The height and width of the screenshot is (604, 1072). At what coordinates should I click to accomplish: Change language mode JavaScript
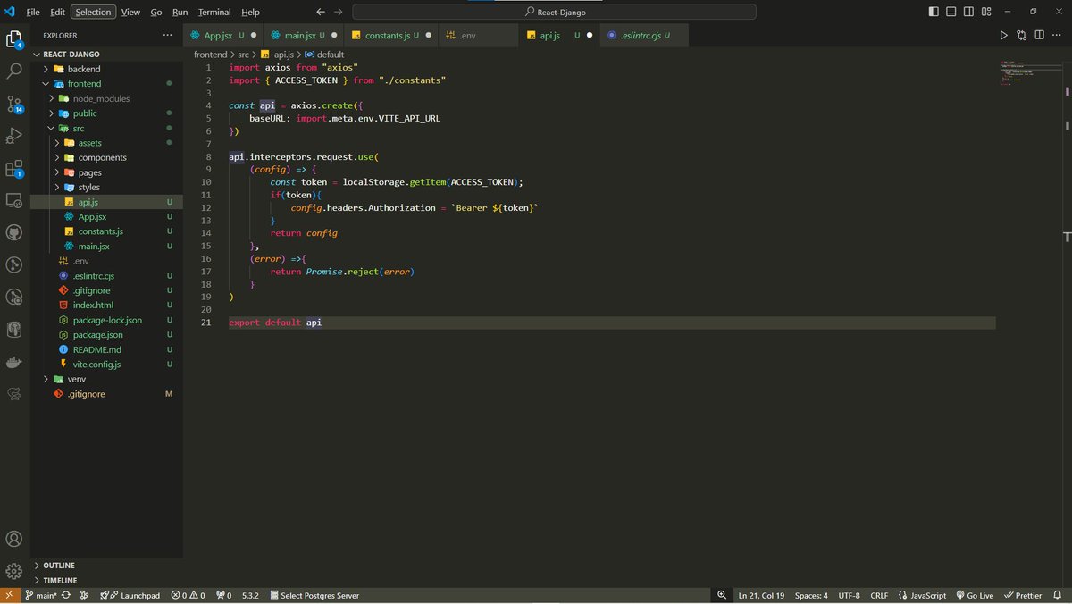point(923,595)
